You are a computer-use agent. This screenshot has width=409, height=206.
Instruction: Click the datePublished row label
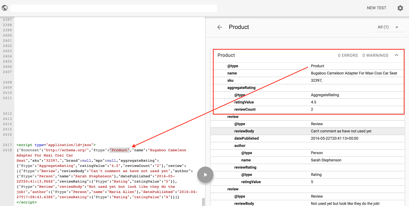coord(246,138)
